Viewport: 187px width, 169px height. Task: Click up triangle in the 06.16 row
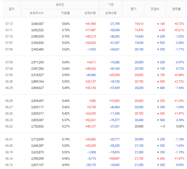coord(158,159)
